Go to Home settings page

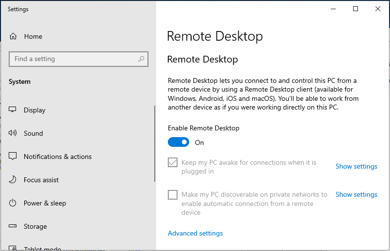coord(33,36)
